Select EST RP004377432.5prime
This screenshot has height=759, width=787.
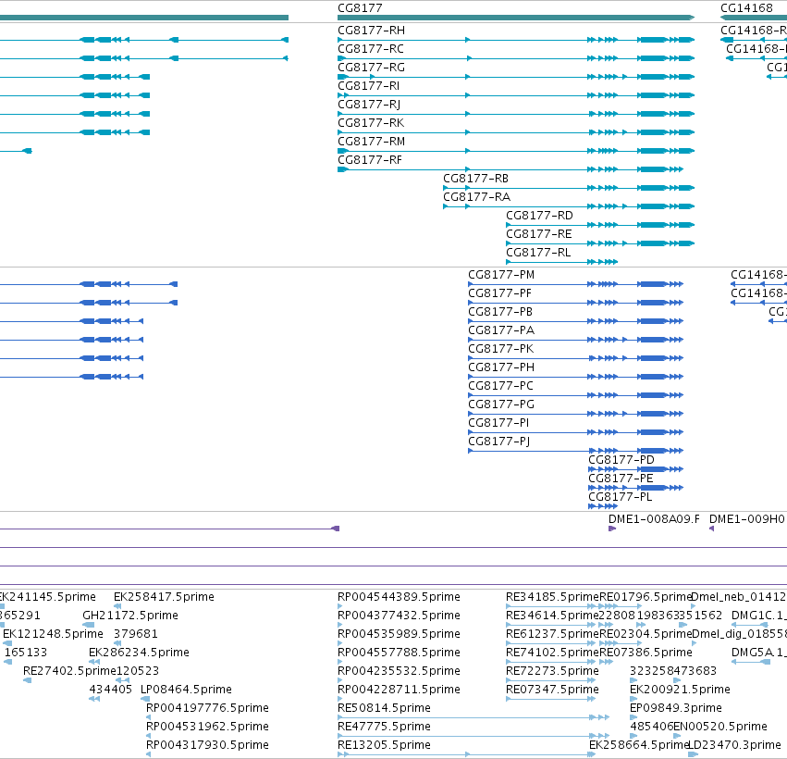(399, 616)
